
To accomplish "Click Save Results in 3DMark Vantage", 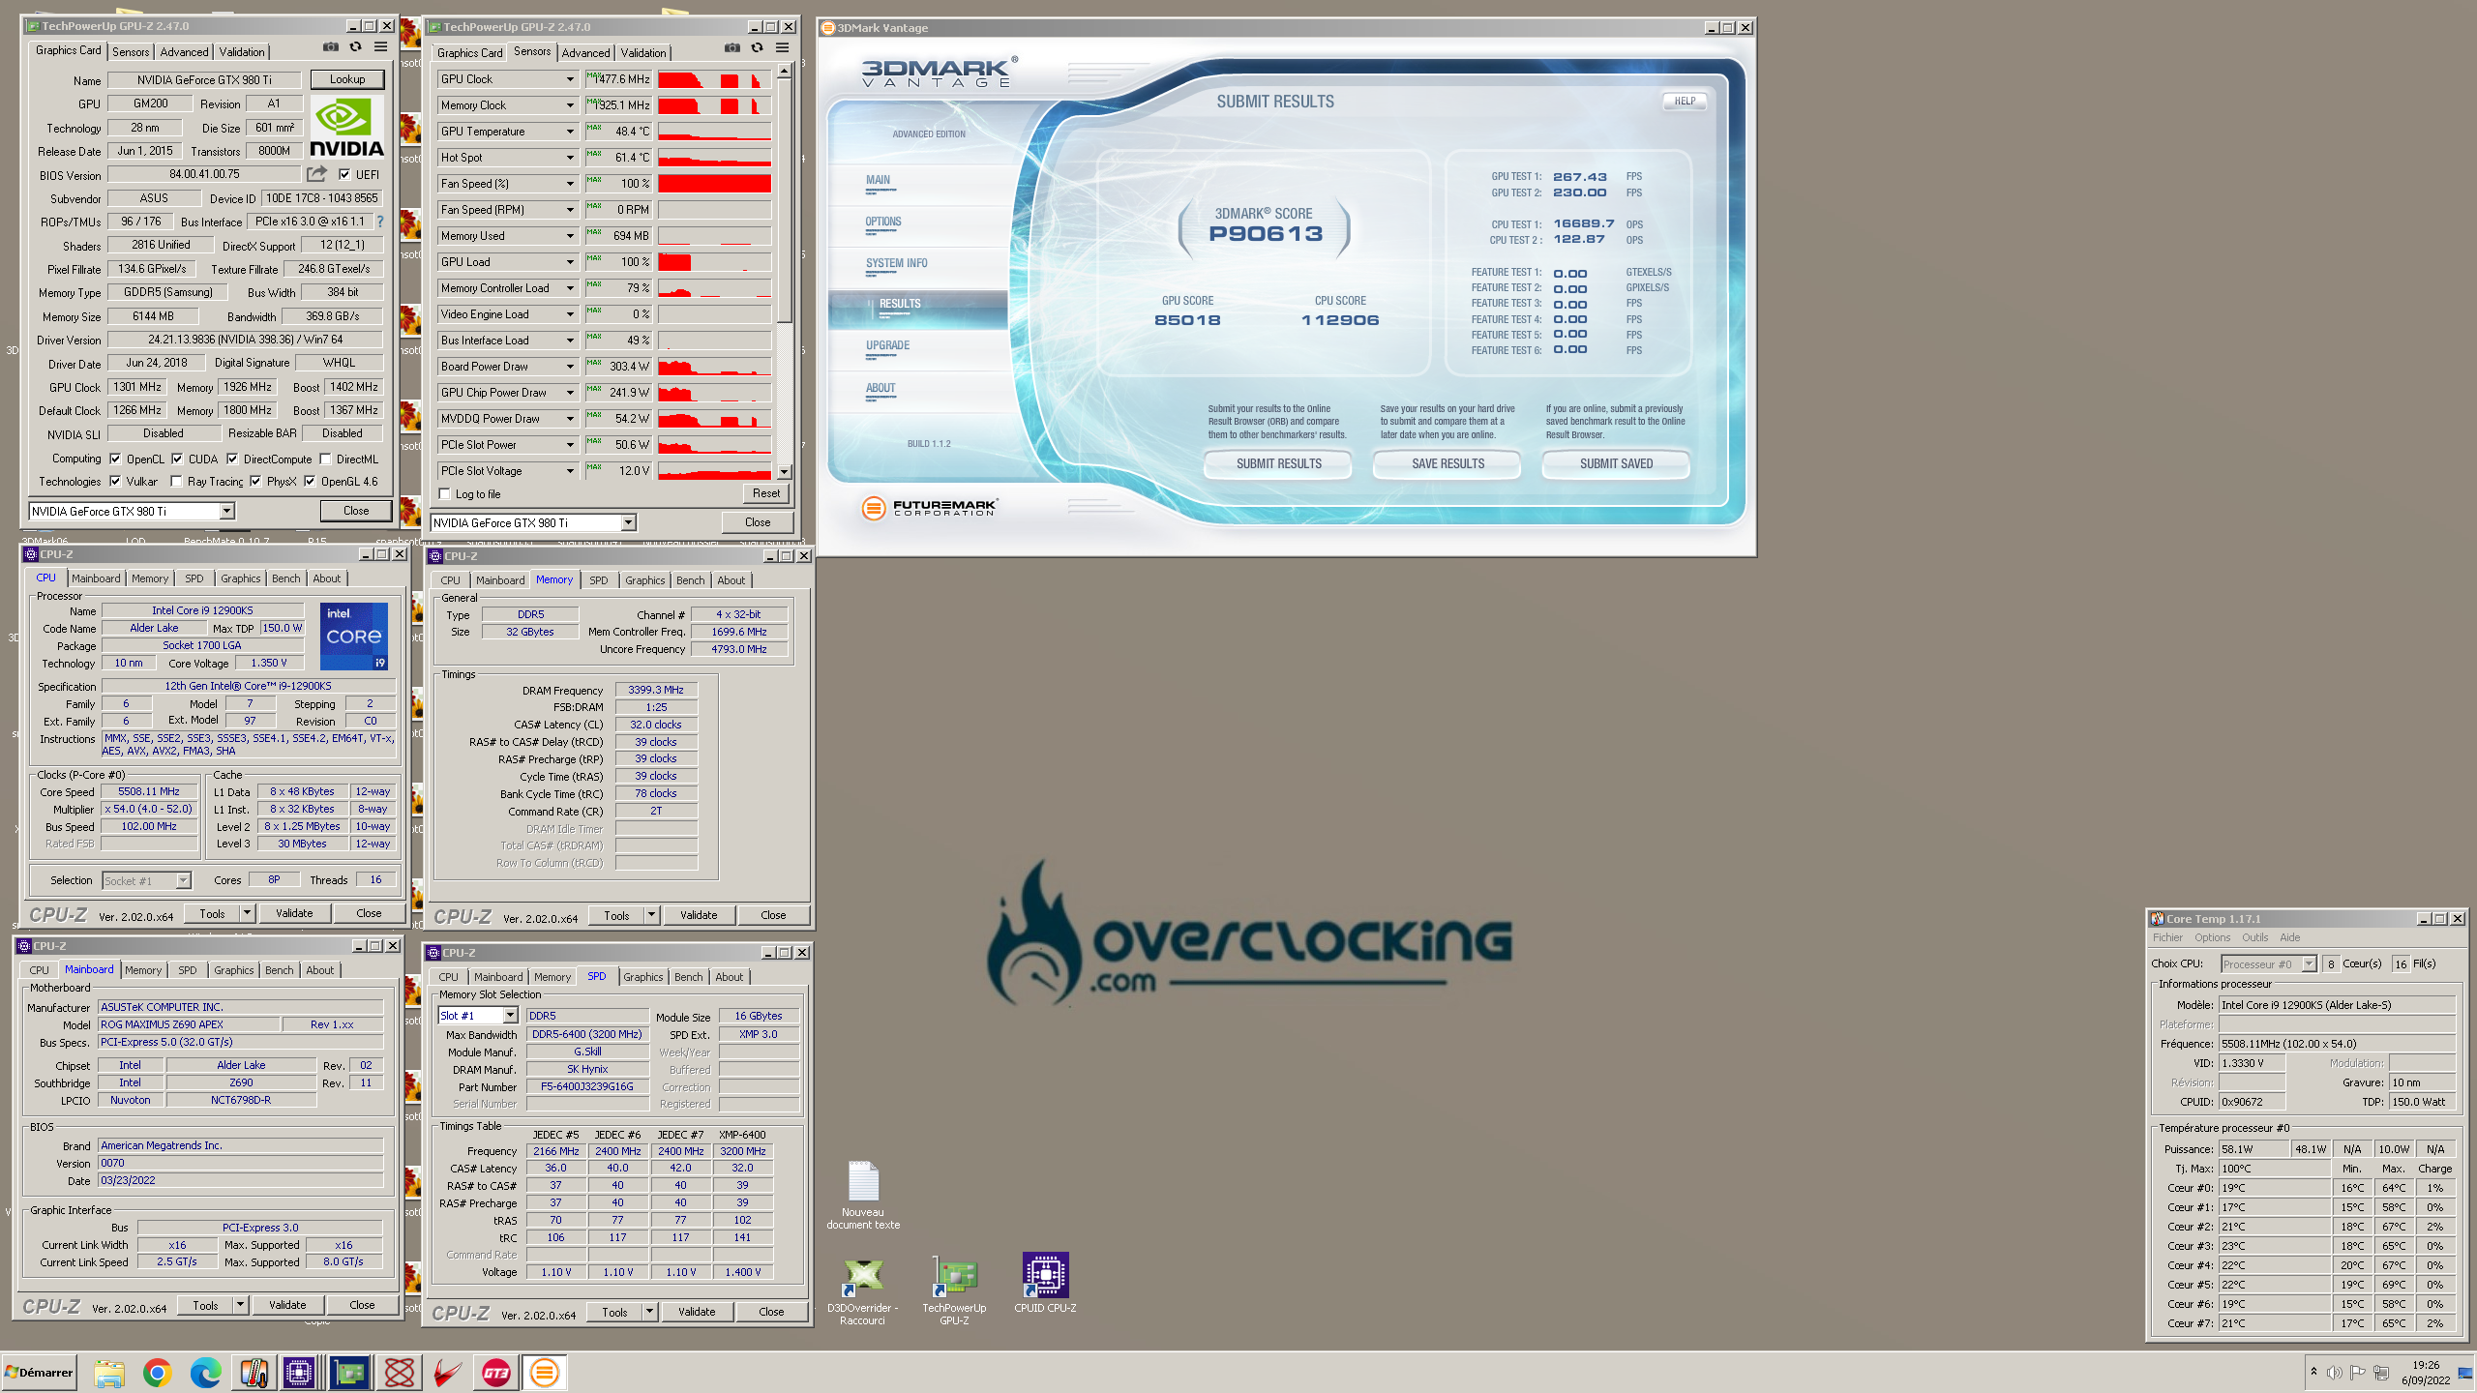I will click(1447, 464).
